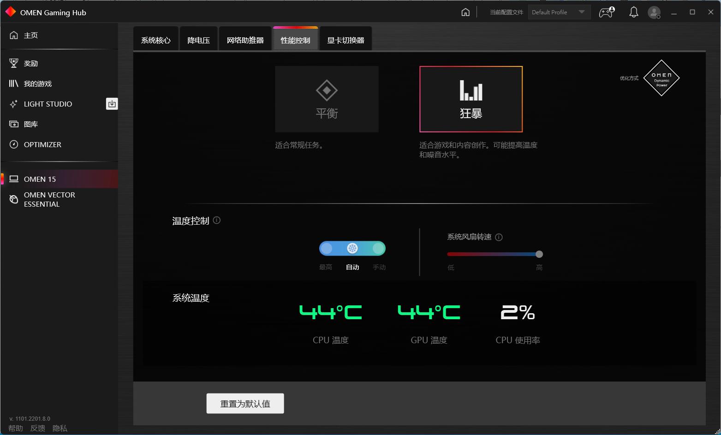The width and height of the screenshot is (721, 435).
Task: Click the CPU 温度 44°C reading
Action: [330, 313]
